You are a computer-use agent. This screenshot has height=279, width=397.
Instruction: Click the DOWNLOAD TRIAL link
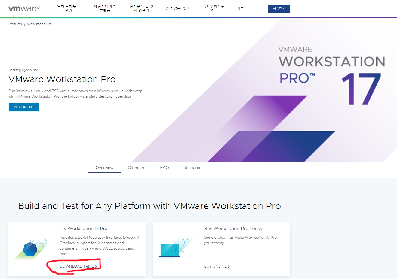coord(78,266)
